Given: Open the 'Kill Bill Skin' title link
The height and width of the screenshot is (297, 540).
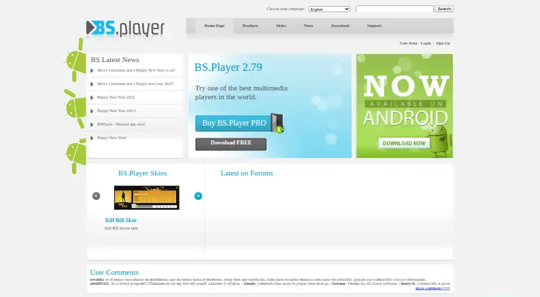Looking at the screenshot, I should [121, 220].
